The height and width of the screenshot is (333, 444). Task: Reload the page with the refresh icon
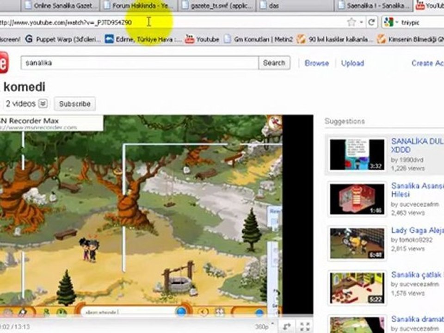[371, 22]
